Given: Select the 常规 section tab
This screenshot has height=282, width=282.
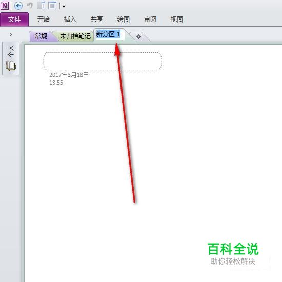Looking at the screenshot, I should [x=41, y=36].
